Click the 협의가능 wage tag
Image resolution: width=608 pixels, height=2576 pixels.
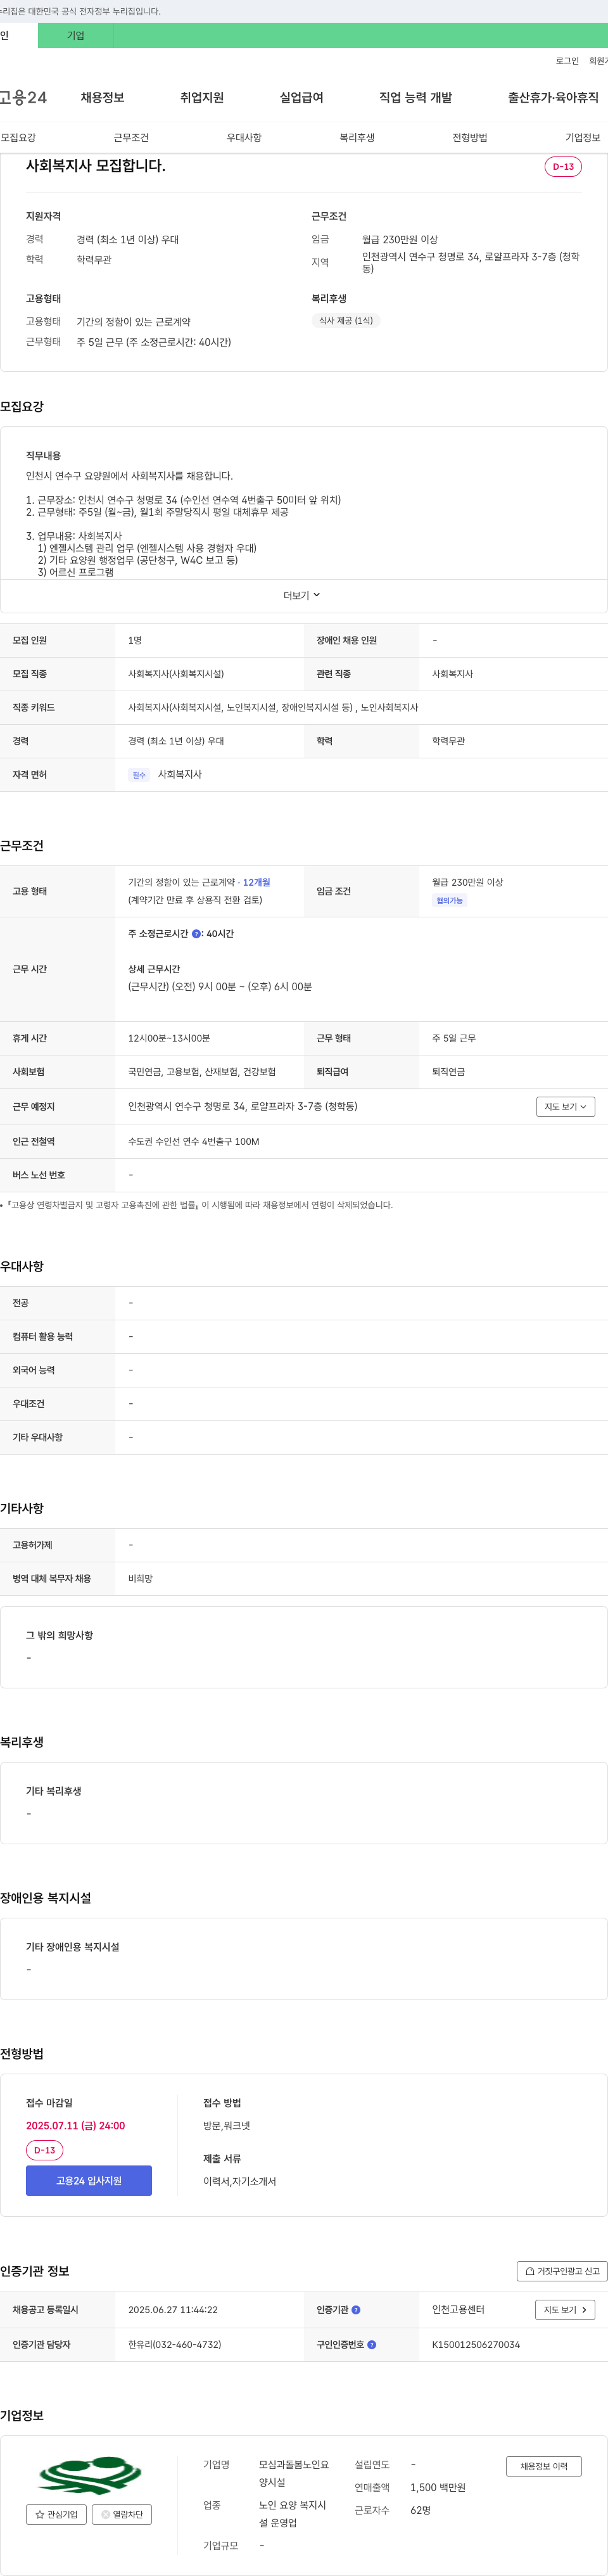(450, 900)
